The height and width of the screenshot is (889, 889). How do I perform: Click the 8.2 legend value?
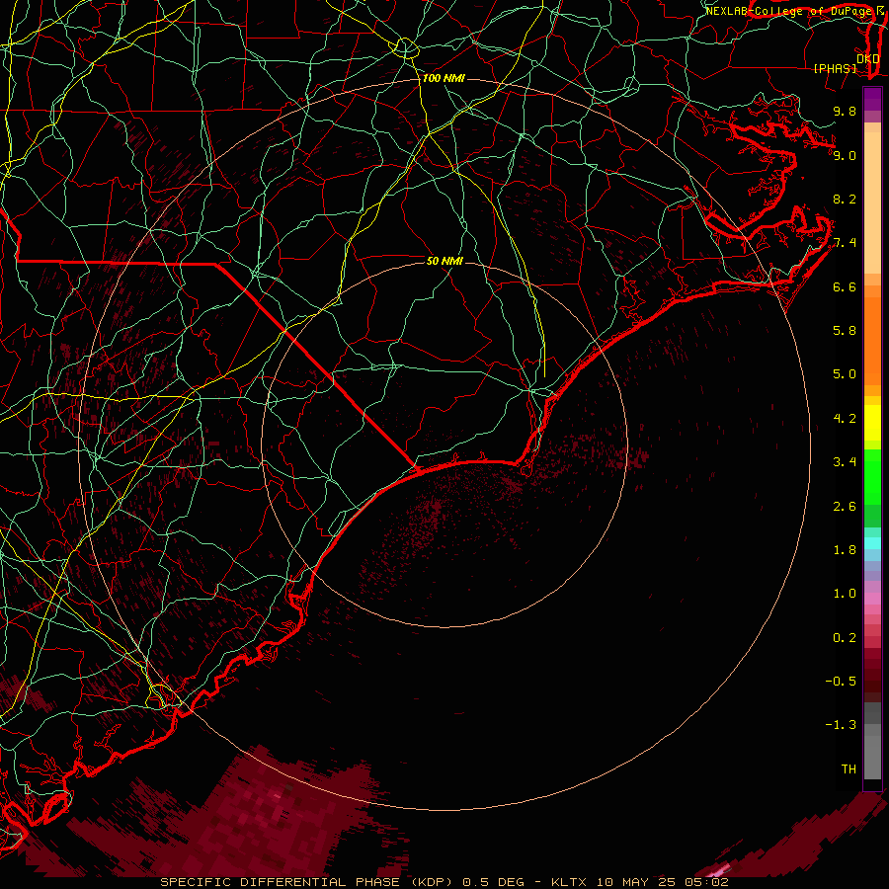click(845, 199)
